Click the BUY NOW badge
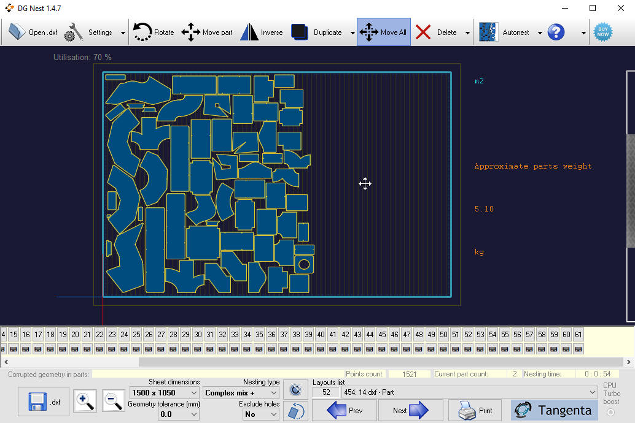This screenshot has height=423, width=635. pyautogui.click(x=602, y=32)
